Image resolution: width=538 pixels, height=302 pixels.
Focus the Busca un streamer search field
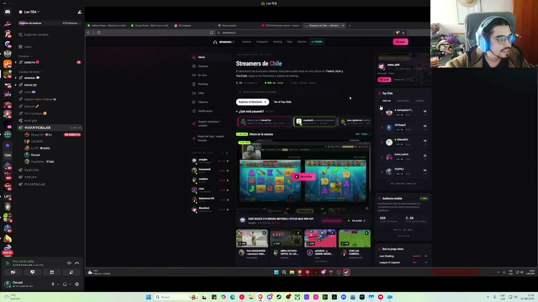click(303, 92)
